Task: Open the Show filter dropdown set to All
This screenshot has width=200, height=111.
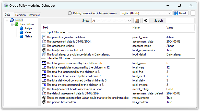Action: click(x=112, y=21)
